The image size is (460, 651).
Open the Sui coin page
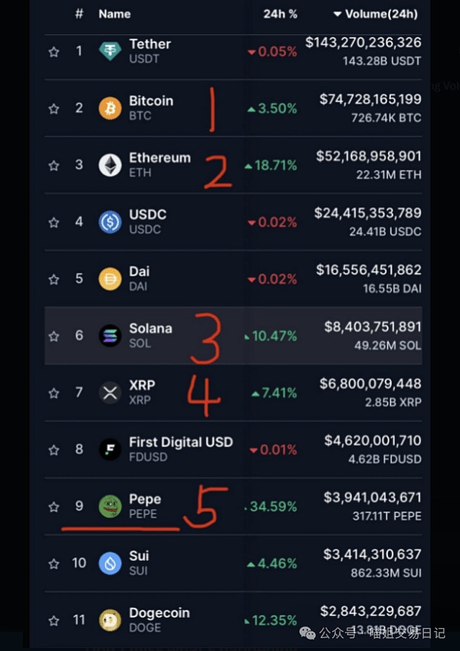tap(139, 556)
